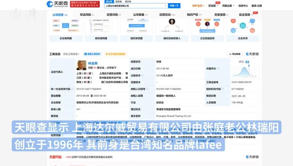Viewport: 293px width, 166px height.
Task: Select the organization code 071158294
Action: coord(237,89)
